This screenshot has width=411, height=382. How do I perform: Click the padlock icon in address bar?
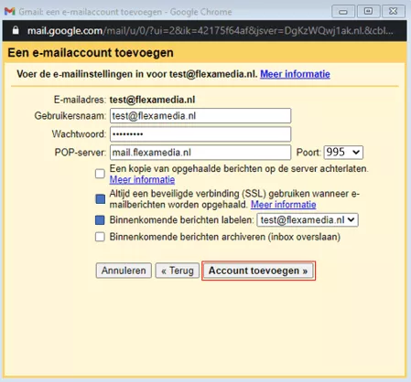16,30
